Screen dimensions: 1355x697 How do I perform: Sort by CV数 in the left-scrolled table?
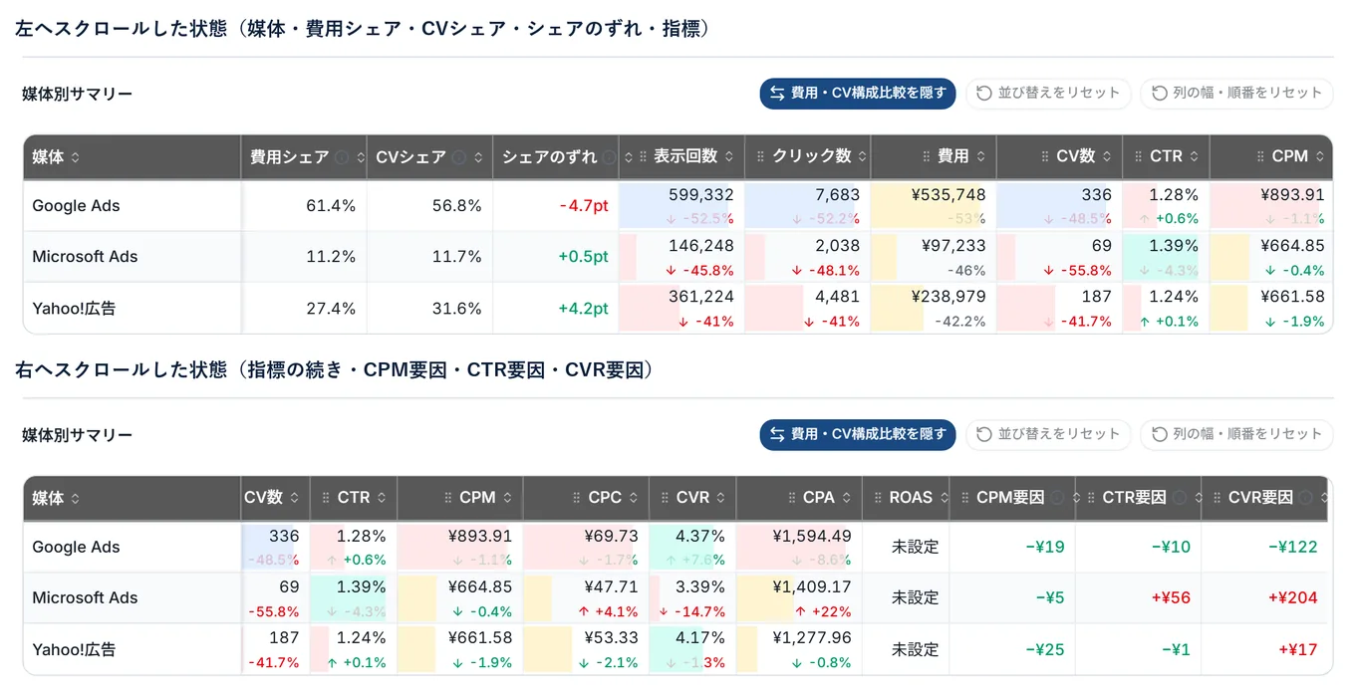[1107, 157]
